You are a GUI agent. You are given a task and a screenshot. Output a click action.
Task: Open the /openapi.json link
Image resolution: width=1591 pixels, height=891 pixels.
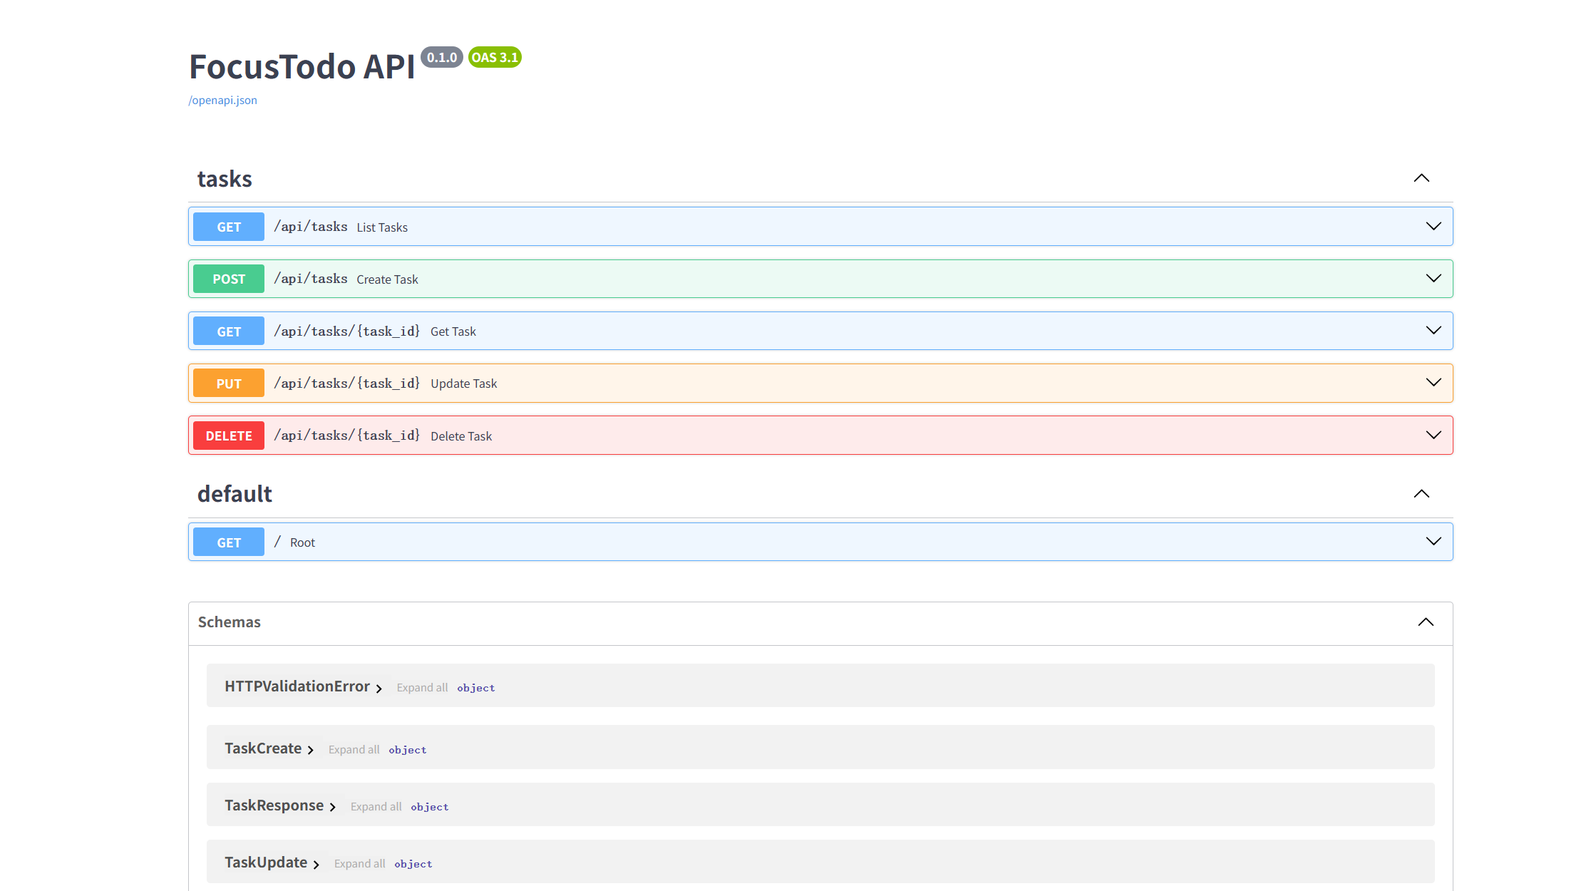[x=222, y=101]
